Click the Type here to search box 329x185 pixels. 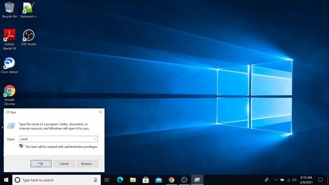[57, 180]
